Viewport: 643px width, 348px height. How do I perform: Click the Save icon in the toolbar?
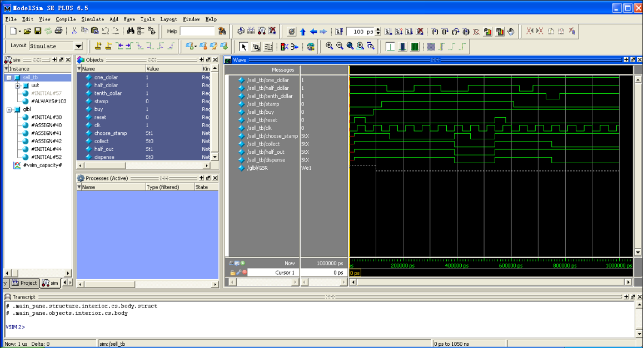tap(38, 31)
